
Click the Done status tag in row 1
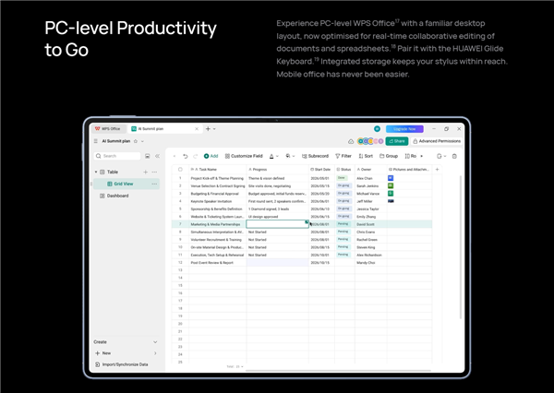(x=342, y=178)
